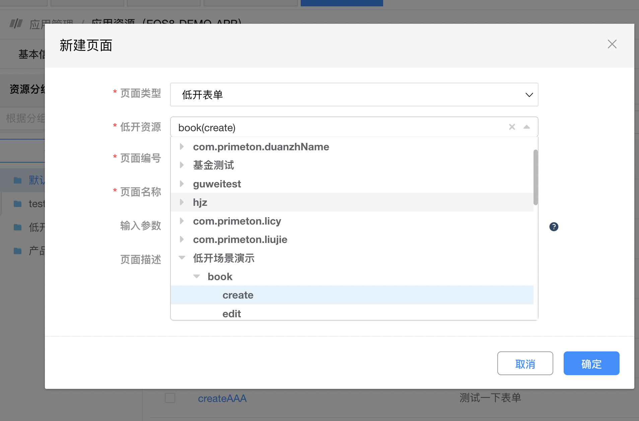Select the create resource item

coord(238,295)
